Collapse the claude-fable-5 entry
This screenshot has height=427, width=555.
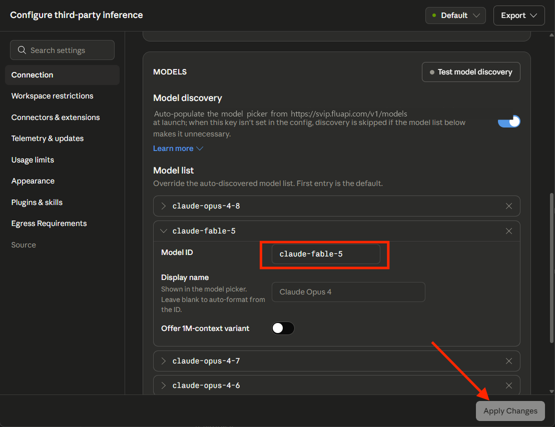(x=163, y=231)
